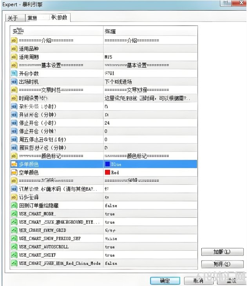
Task: Click the bool icon beside Red_China_Mode row
Action: point(14,263)
